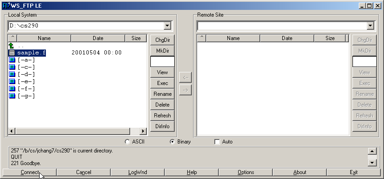Select the [-c-] drive icon
The width and height of the screenshot is (384, 179).
click(12, 67)
